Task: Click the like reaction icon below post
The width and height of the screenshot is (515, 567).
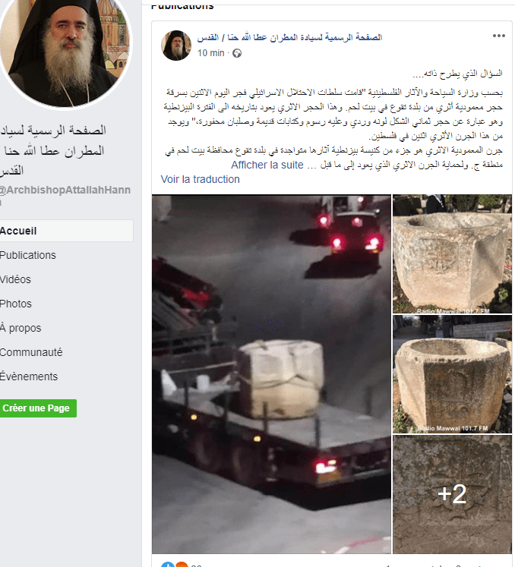Action: tap(167, 565)
